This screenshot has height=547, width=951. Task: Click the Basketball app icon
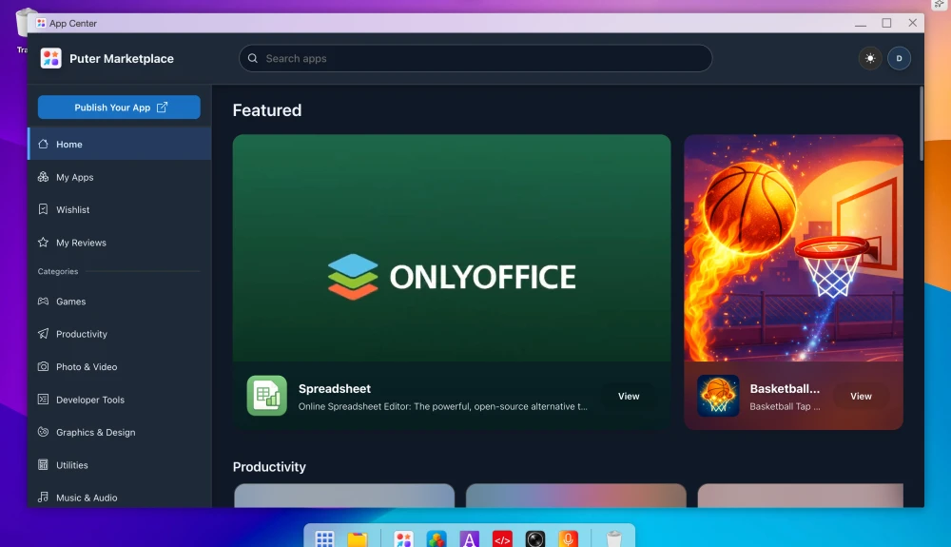pos(718,396)
